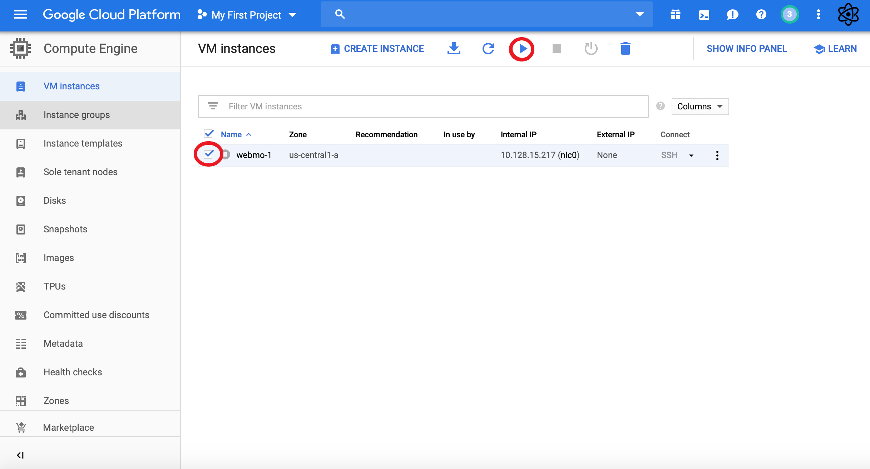Image resolution: width=870 pixels, height=469 pixels.
Task: Click CREATE INSTANCE button
Action: click(377, 49)
